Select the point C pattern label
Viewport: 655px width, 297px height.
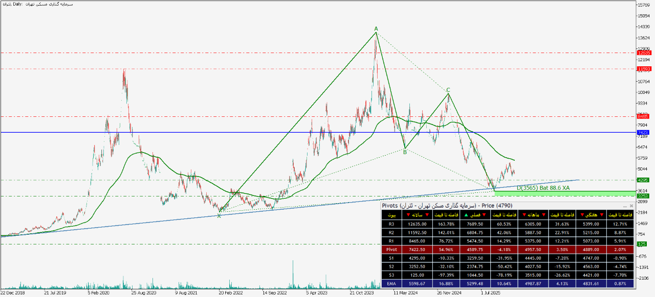pos(448,90)
